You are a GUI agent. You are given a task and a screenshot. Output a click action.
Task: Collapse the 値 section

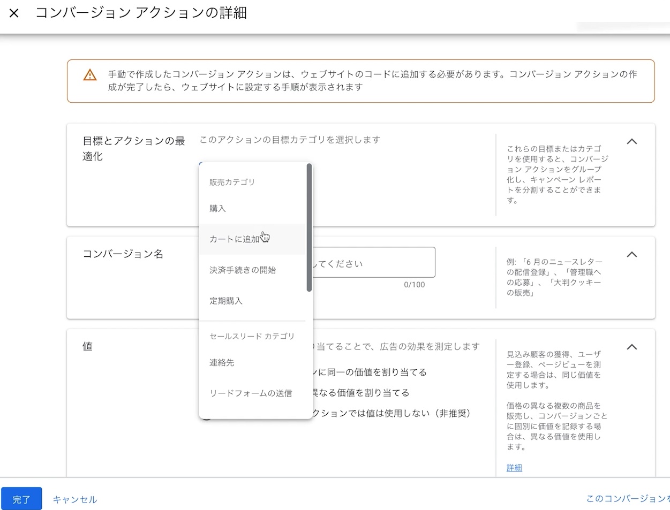tap(632, 347)
